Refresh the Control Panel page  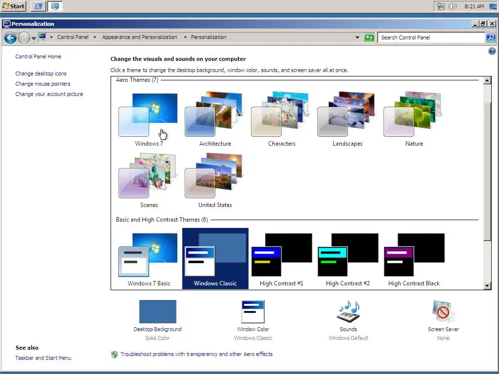(x=369, y=37)
